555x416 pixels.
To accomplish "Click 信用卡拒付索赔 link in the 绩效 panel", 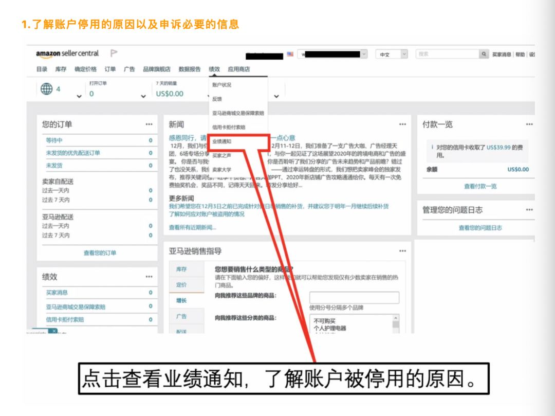I will tap(65, 319).
